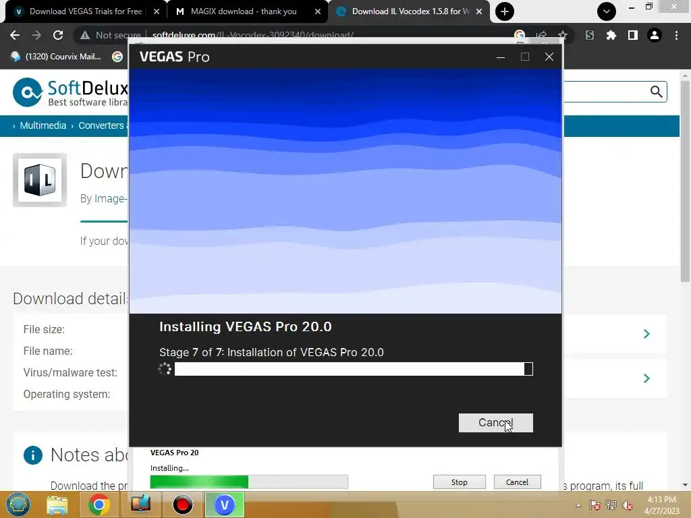The width and height of the screenshot is (691, 518).
Task: Reload the current page
Action: [58, 35]
